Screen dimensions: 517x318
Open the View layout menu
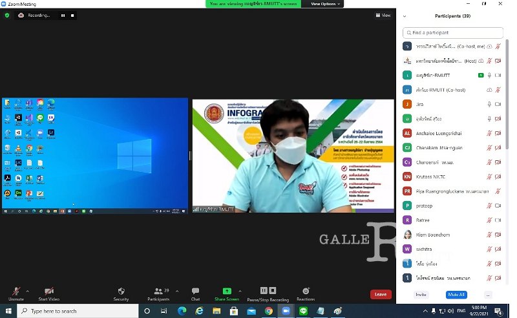[383, 15]
